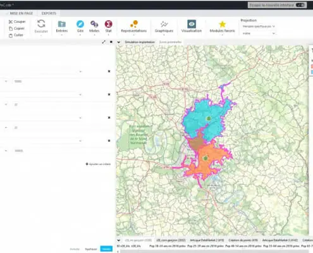Click the Exécuter refresh icon

[41, 23]
